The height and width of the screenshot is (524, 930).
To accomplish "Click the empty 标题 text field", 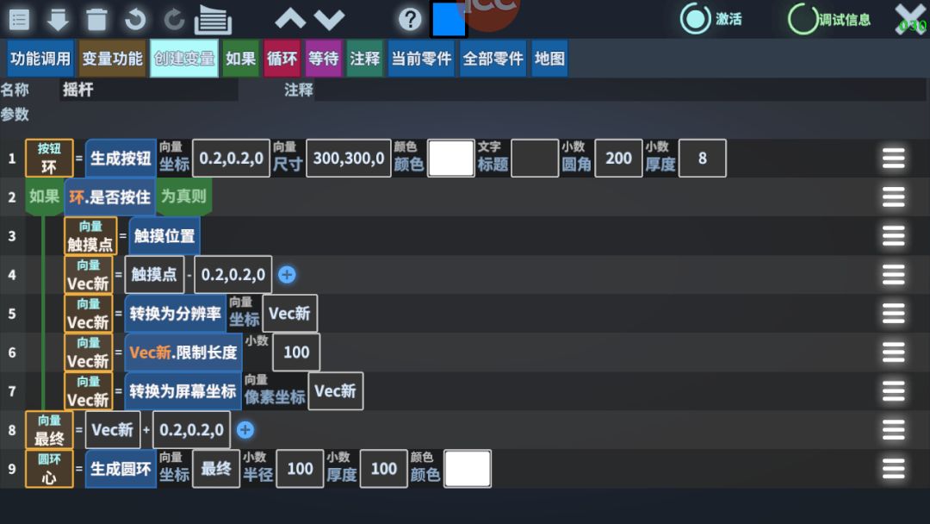I will point(535,159).
